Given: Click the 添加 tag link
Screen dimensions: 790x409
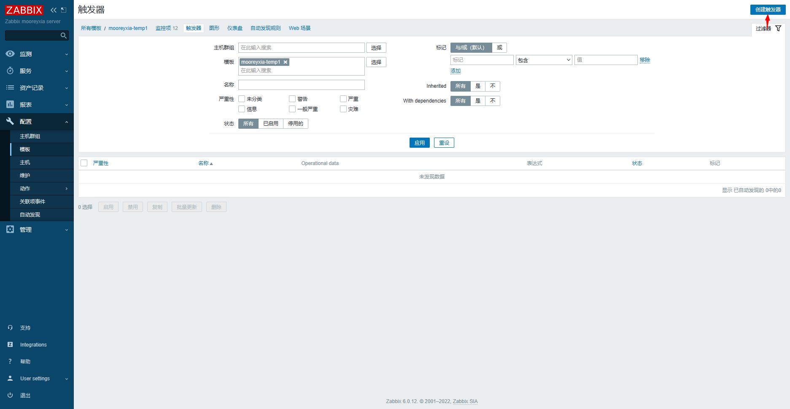Looking at the screenshot, I should [456, 71].
